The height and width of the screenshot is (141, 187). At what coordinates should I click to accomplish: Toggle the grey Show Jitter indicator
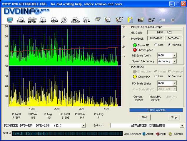click(x=135, y=71)
